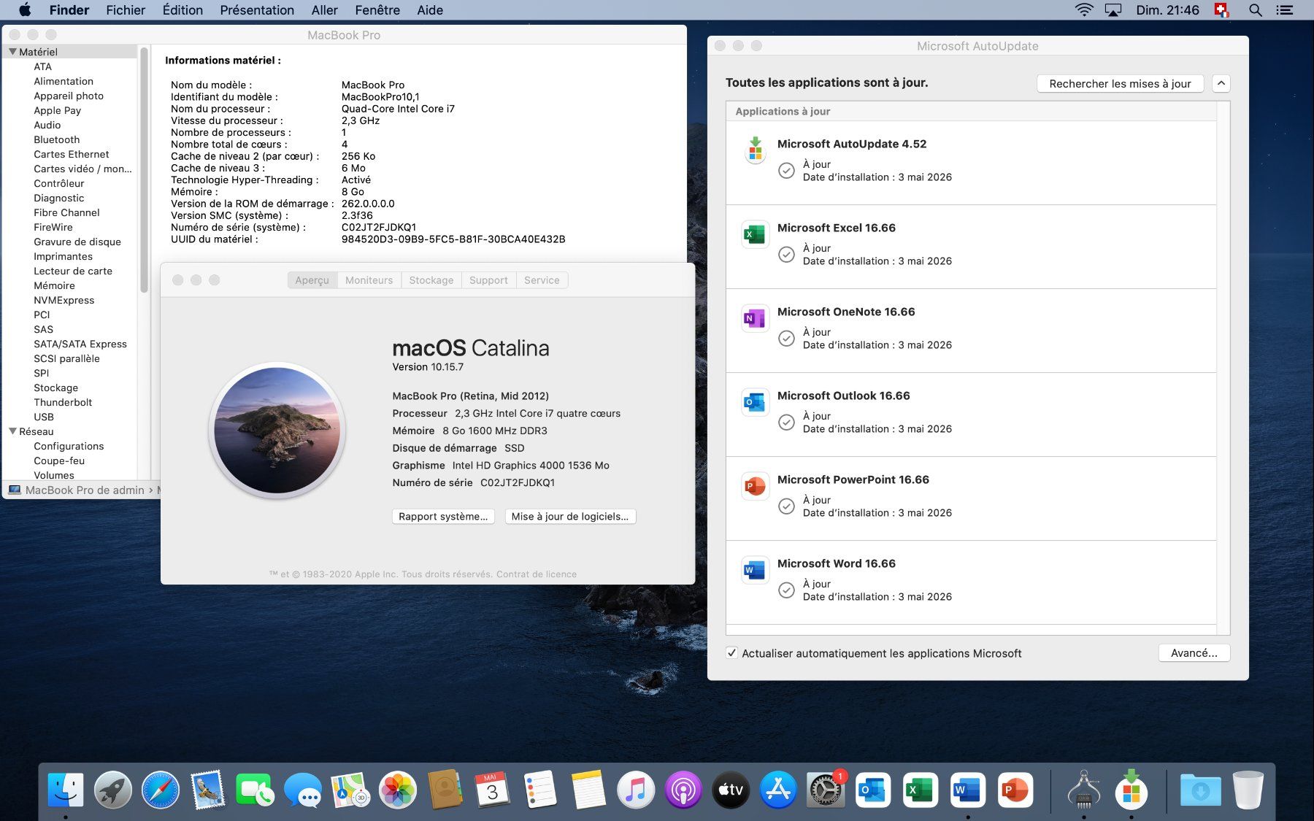Open Podcasts icon in Dock
This screenshot has width=1314, height=821.
[x=683, y=790]
